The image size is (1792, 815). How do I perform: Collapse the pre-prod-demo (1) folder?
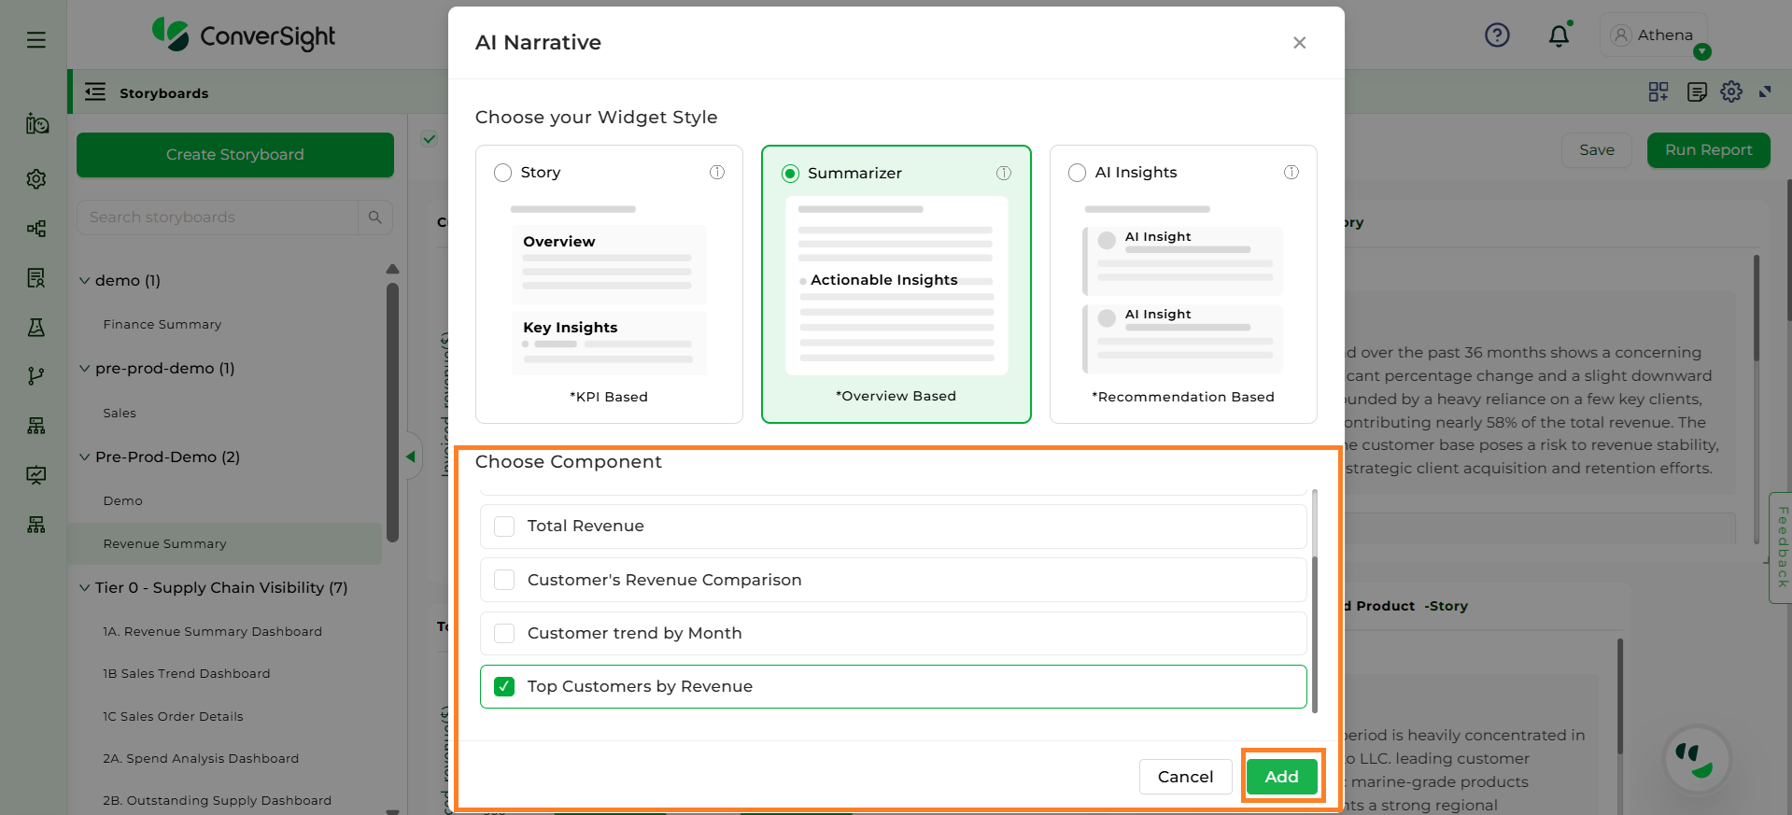[85, 369]
